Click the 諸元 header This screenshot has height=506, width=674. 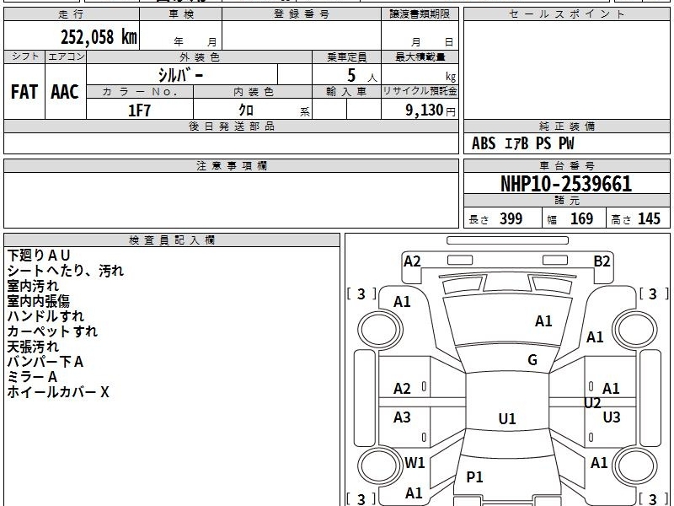click(566, 200)
